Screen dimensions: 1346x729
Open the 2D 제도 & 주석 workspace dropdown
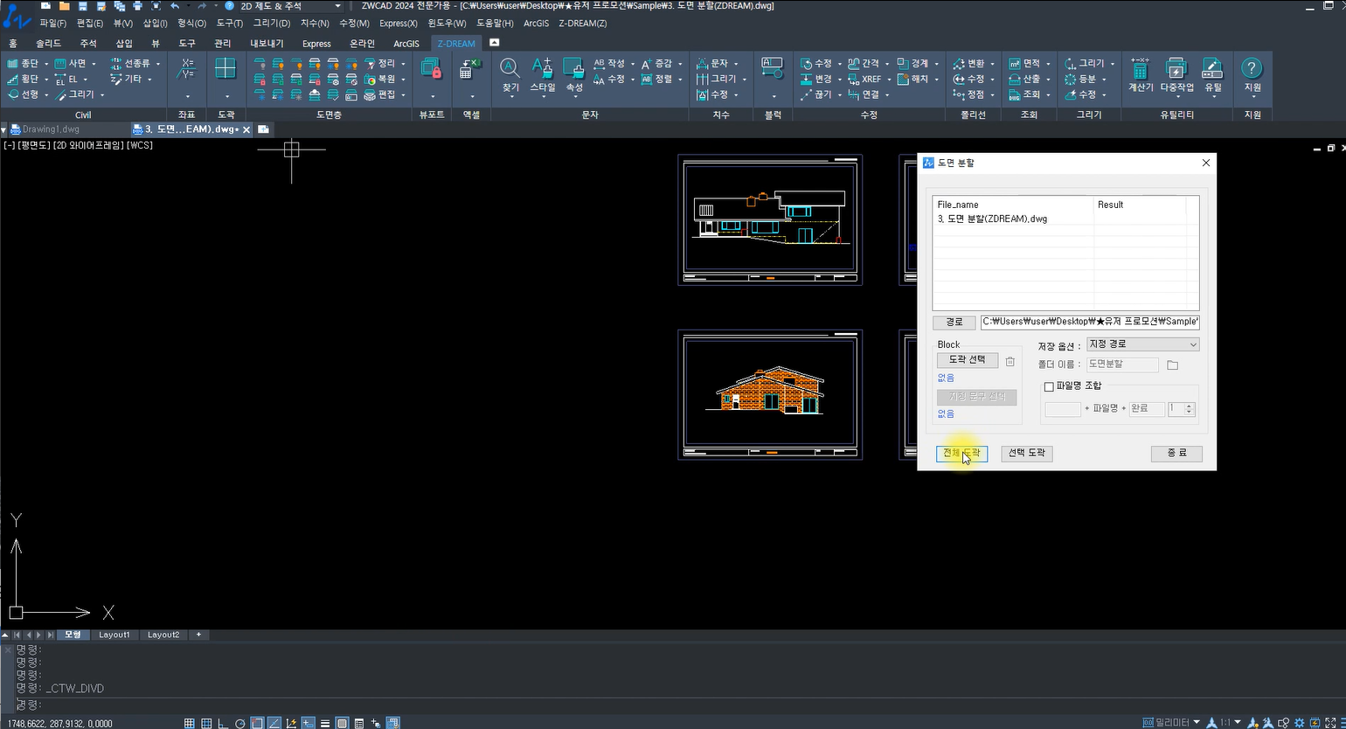pos(337,6)
